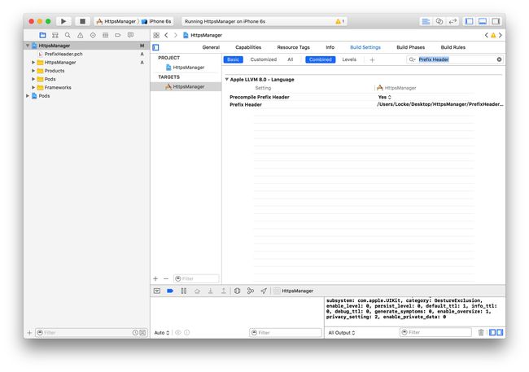
Task: Stop the running HttpsManager app
Action: pyautogui.click(x=82, y=21)
